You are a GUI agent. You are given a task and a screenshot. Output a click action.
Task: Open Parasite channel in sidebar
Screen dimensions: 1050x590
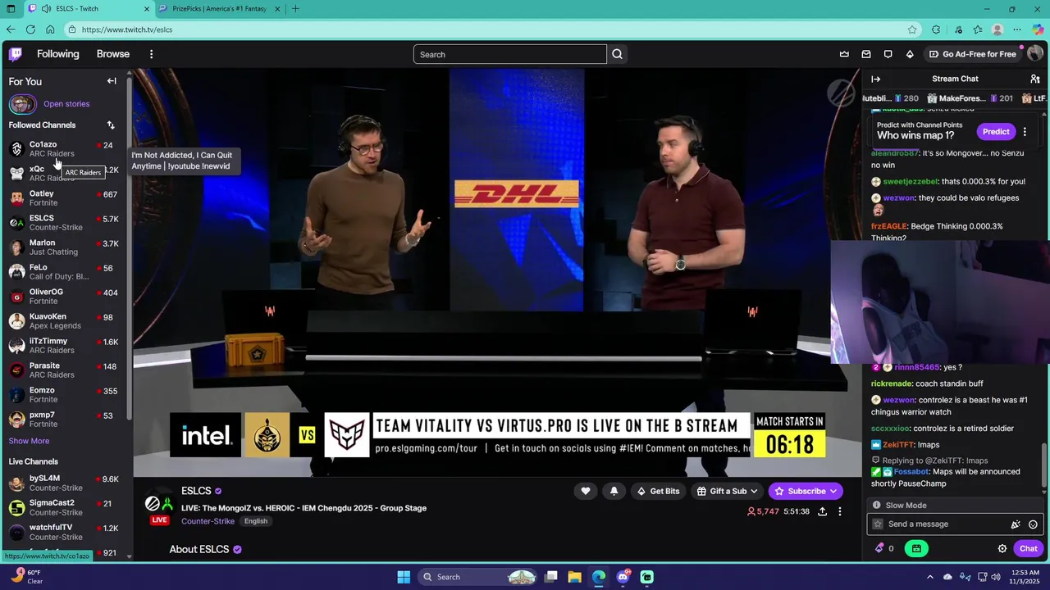click(x=64, y=370)
